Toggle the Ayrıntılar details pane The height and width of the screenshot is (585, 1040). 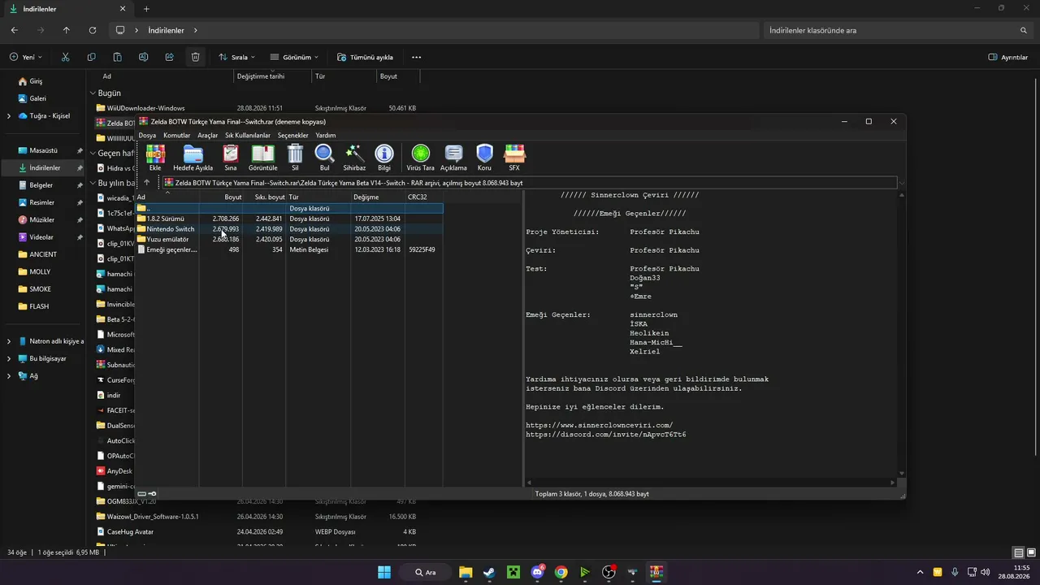[1008, 57]
